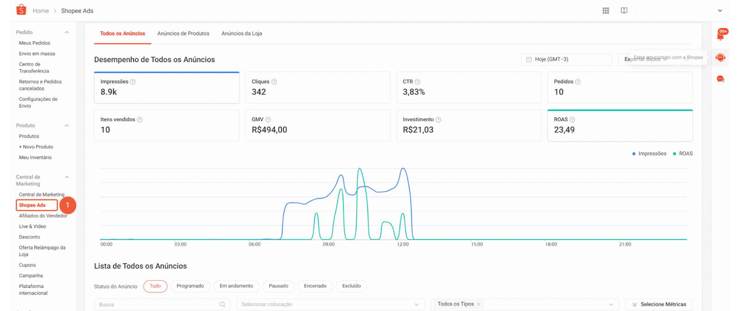Click the Itens vendidos info icon
Viewport: 739px width, 311px height.
[x=139, y=120]
